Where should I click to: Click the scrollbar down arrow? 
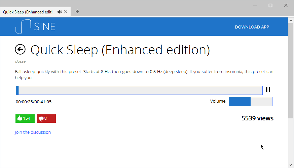(291, 165)
